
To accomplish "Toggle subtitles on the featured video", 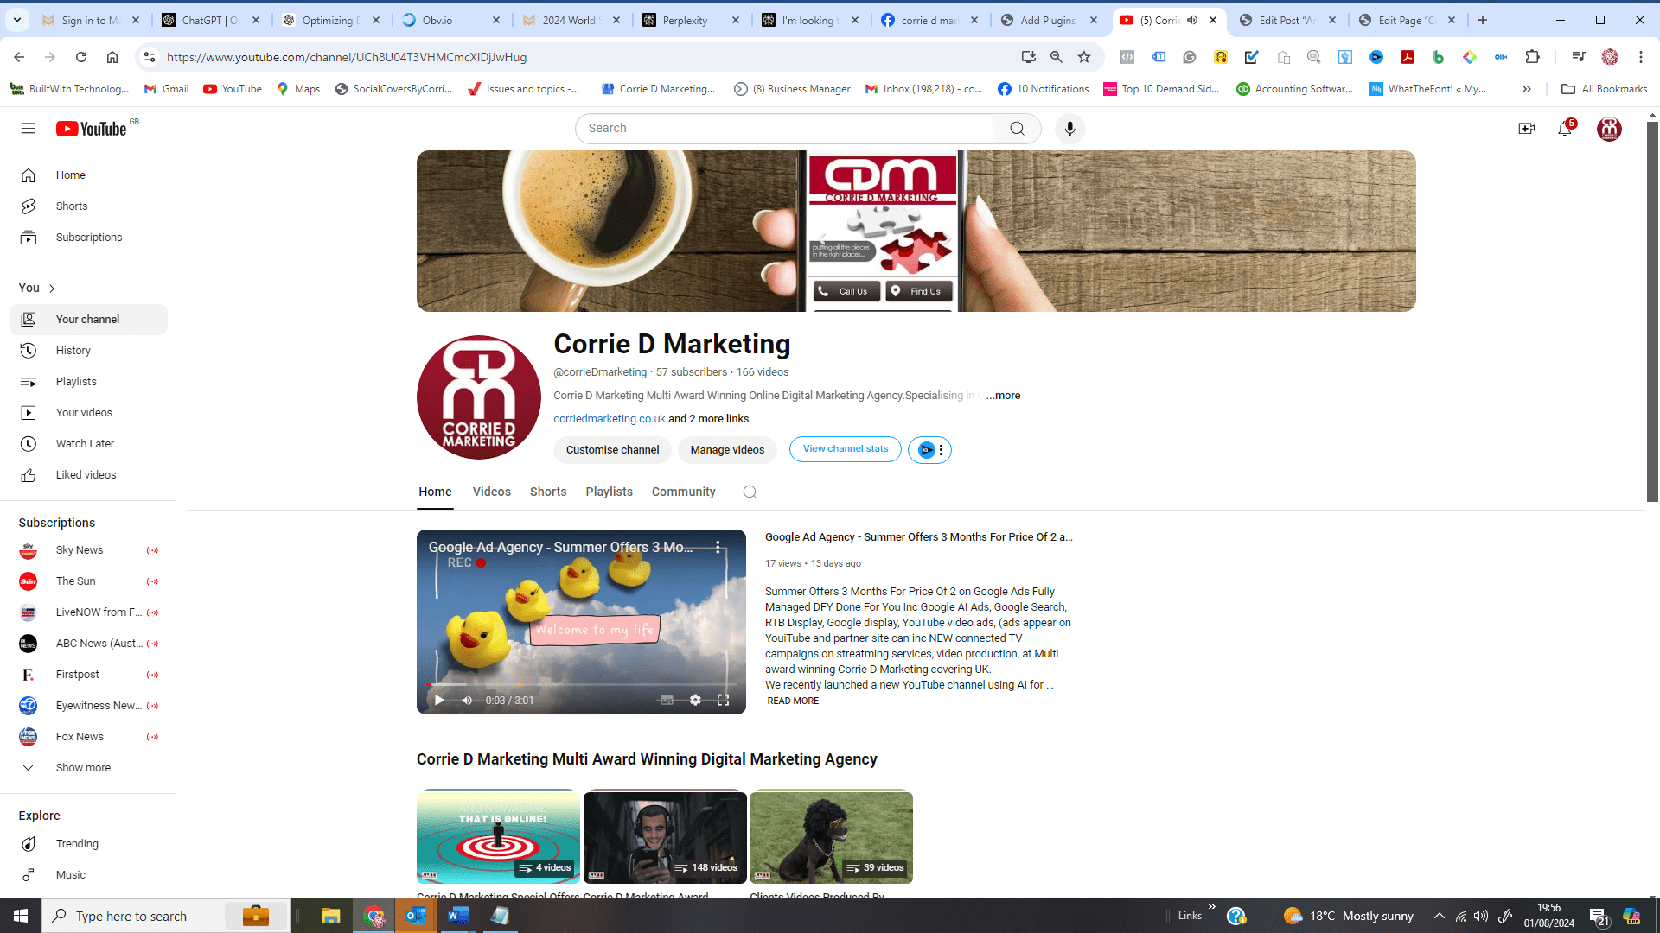I will tap(667, 700).
